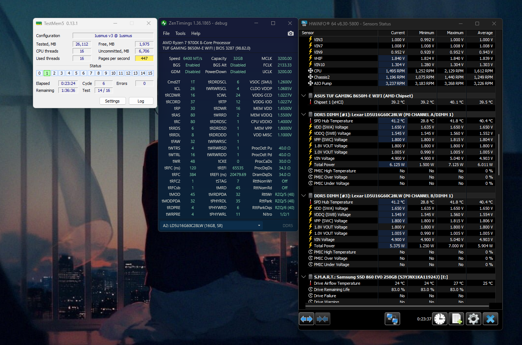Image resolution: width=522 pixels, height=345 pixels.
Task: Click the HWiNFO collapse-columns grey arrows icon
Action: [323, 319]
